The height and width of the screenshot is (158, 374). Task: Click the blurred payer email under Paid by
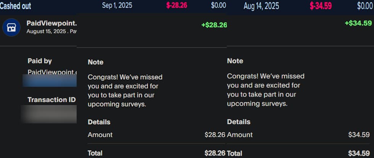click(x=50, y=80)
